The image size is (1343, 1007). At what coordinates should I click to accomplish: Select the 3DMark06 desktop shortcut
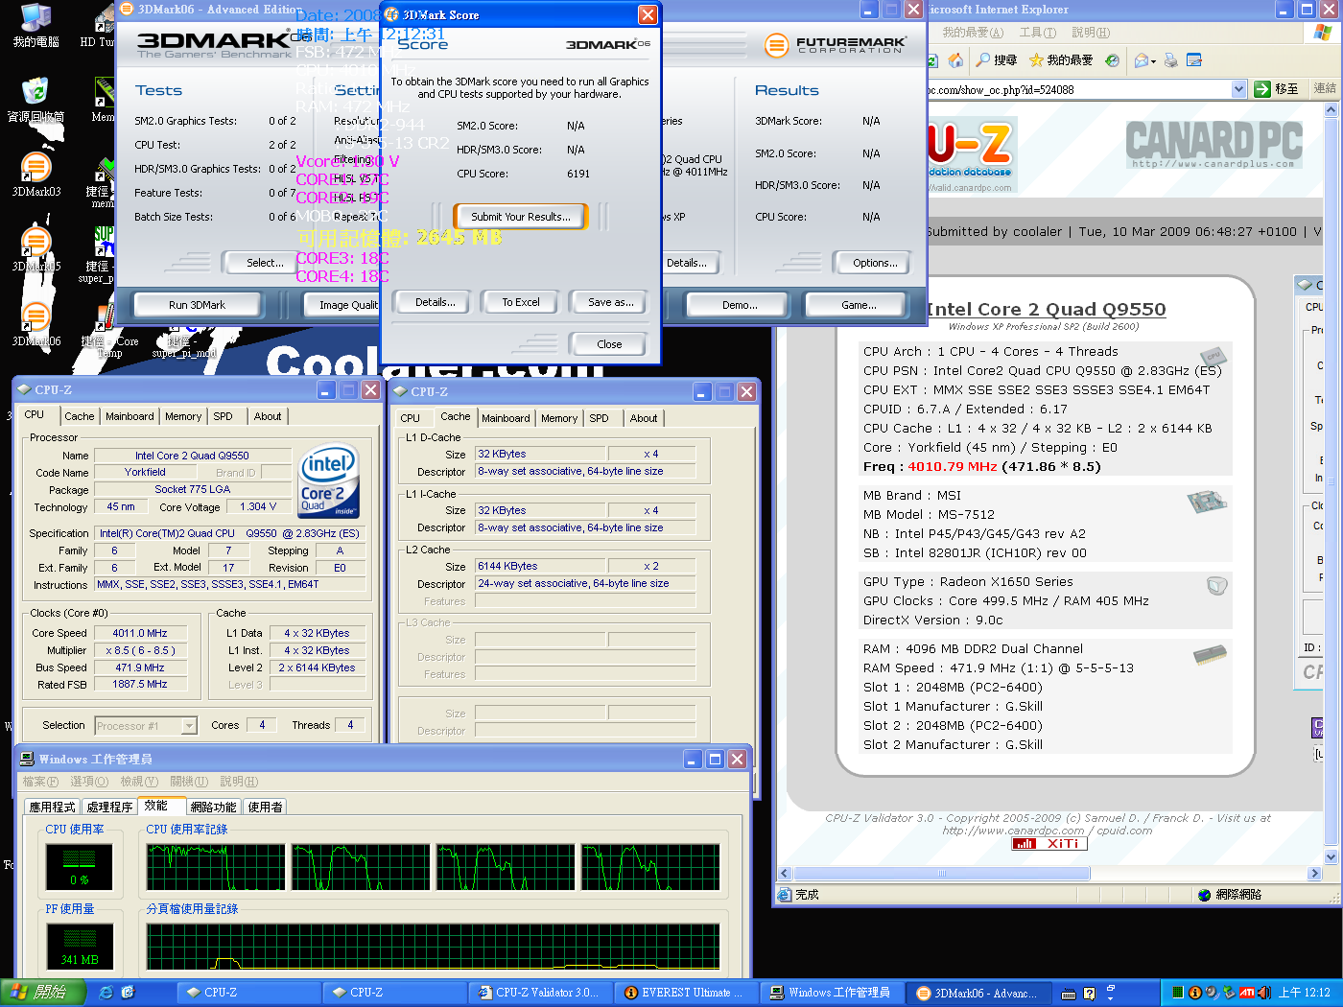pyautogui.click(x=35, y=324)
